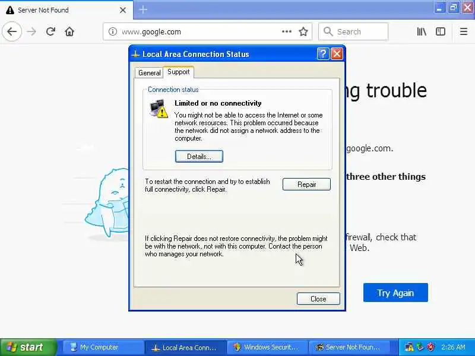The image size is (475, 356).
Task: Show site information icon in address bar
Action: tap(113, 31)
